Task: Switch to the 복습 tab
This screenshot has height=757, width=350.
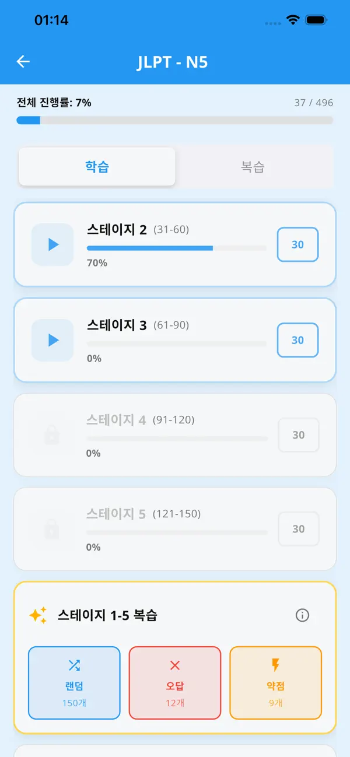Action: point(254,167)
